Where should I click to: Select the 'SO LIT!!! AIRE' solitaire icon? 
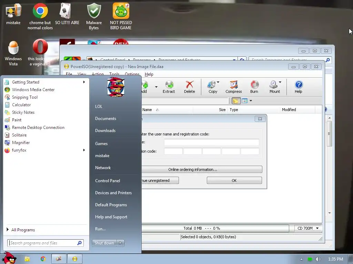coord(67,14)
